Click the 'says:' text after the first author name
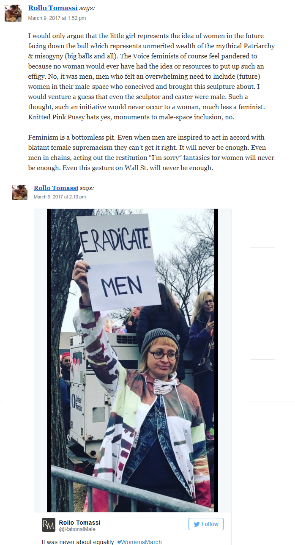The height and width of the screenshot is (545, 295). pos(87,8)
